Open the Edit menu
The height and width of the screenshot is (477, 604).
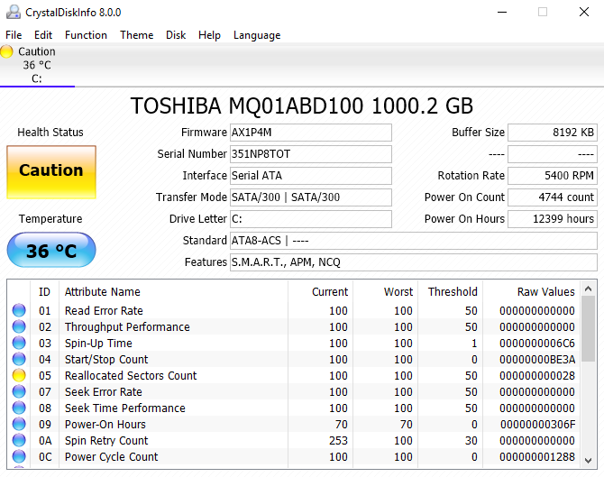coord(42,35)
